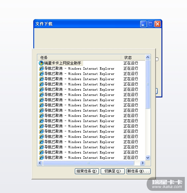Screen dimensions: 187x193
Task: Click 切换至 (S) button
Action: coord(112,171)
